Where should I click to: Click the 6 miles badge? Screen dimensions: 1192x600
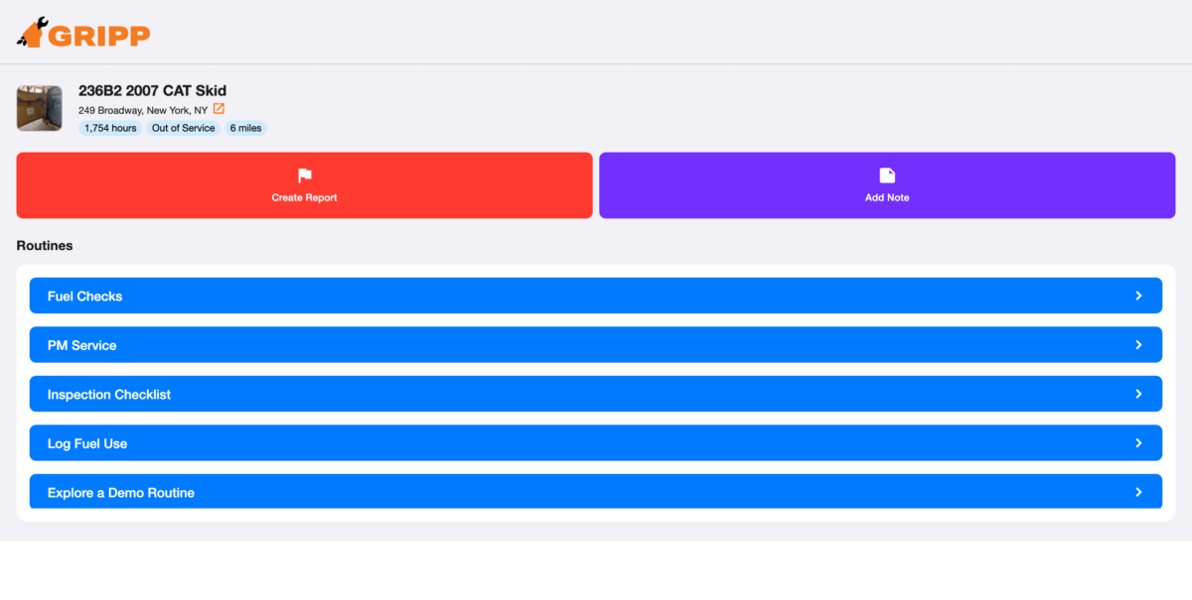point(245,128)
